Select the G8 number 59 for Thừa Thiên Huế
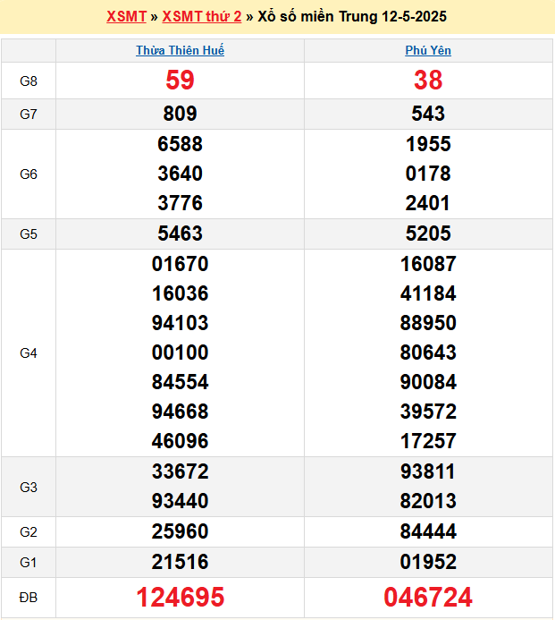Image resolution: width=555 pixels, height=620 pixels. pos(180,81)
